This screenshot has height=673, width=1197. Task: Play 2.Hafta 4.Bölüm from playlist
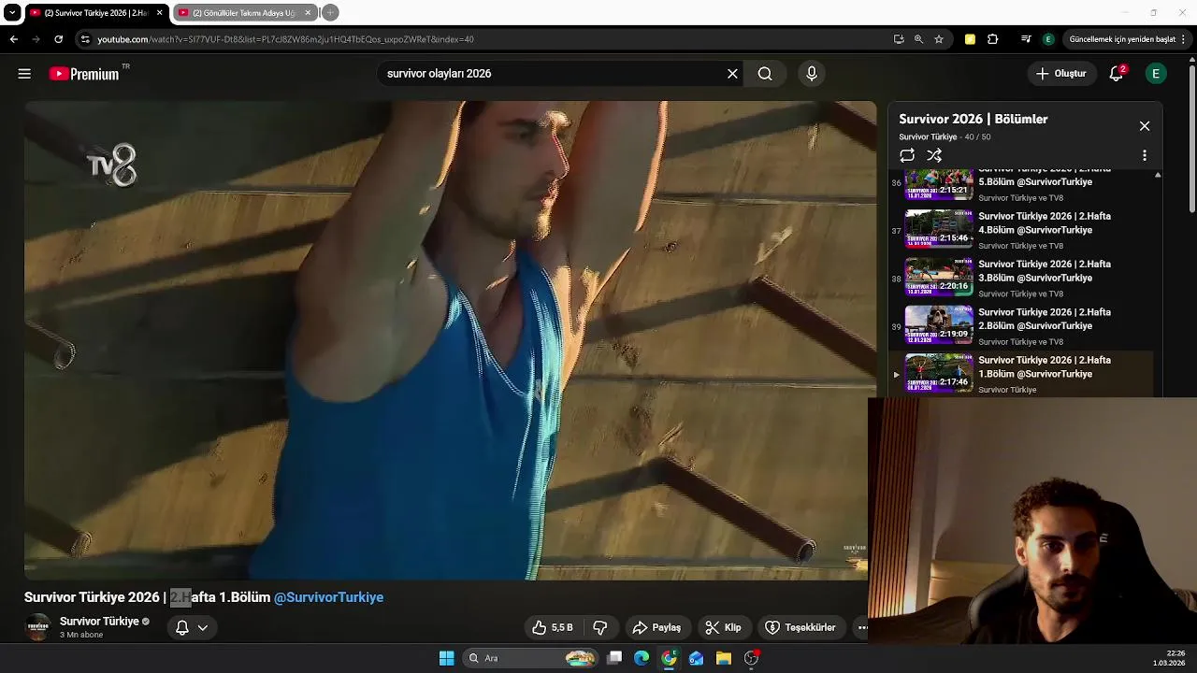click(x=1021, y=230)
